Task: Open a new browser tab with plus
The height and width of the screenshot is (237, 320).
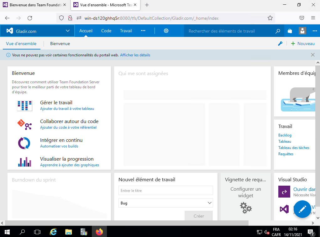Action: tap(147, 5)
